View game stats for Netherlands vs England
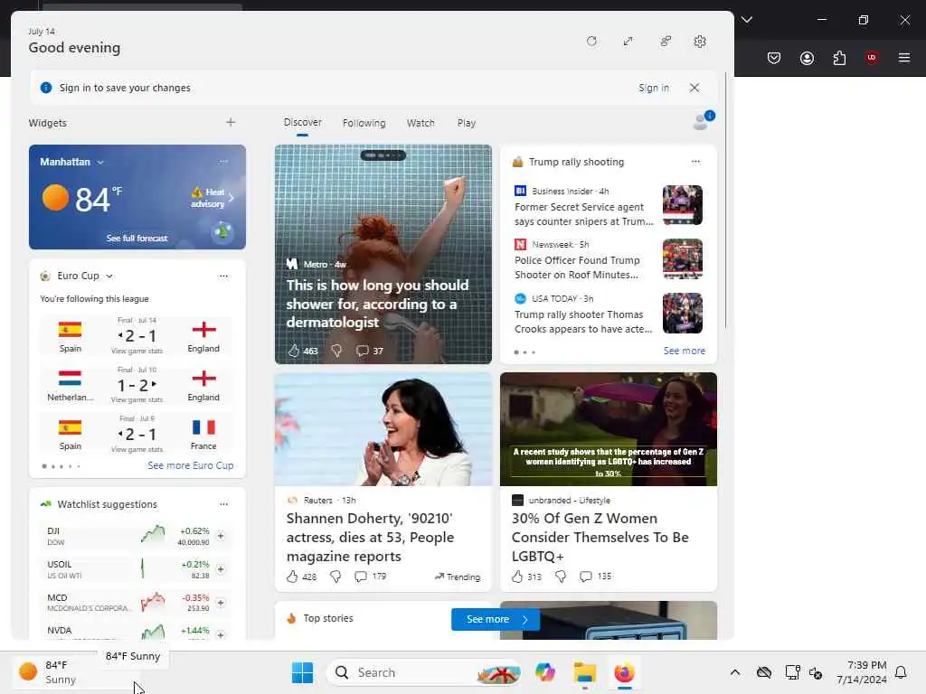 click(137, 400)
